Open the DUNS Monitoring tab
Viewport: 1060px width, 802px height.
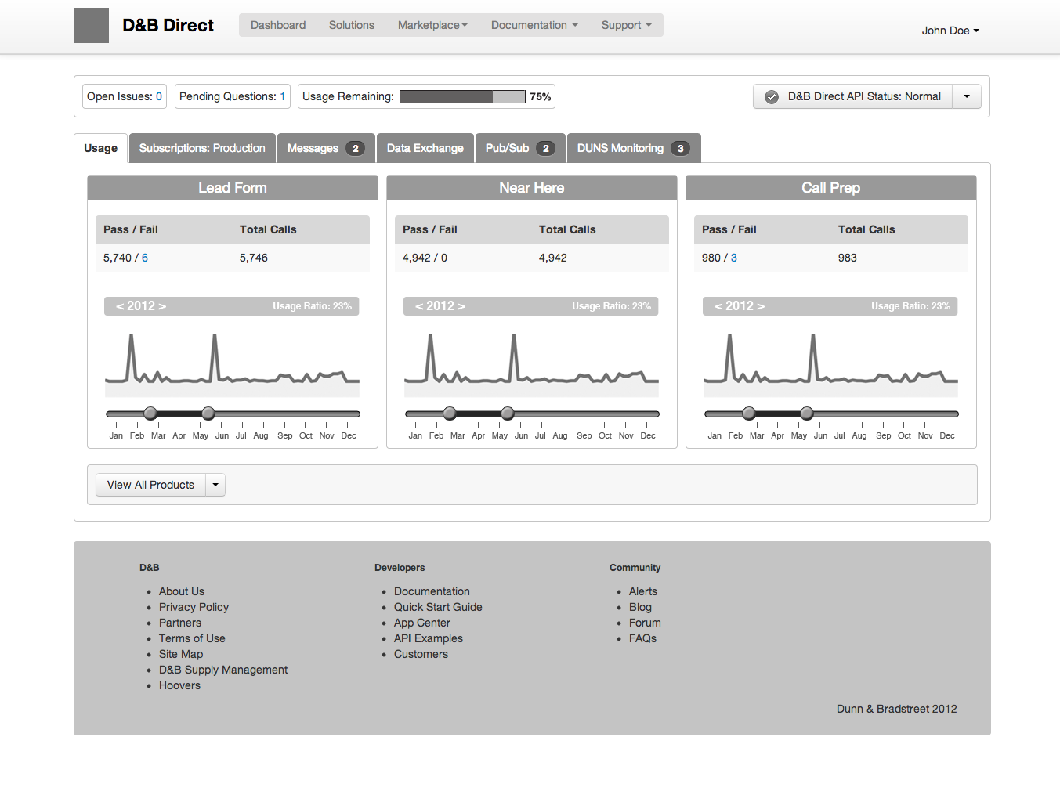634,148
